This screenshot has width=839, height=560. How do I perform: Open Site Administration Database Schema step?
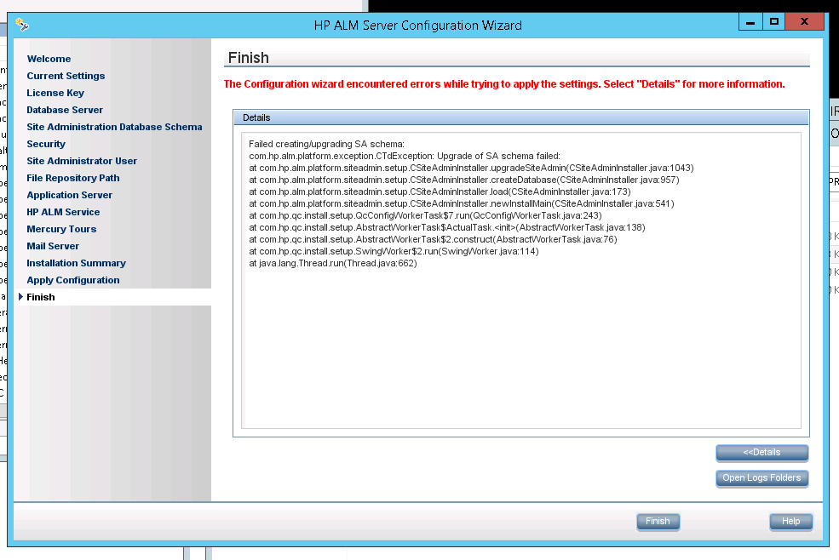(x=114, y=128)
